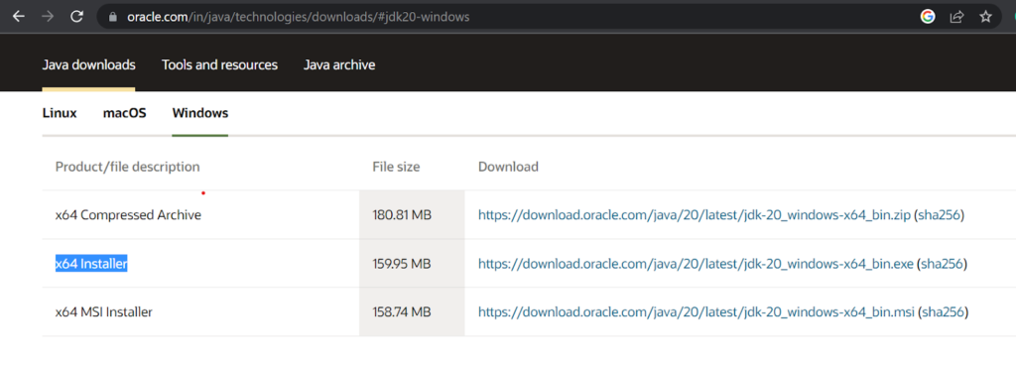Select the macOS platform tab
Screen dimensions: 1016x366
124,113
